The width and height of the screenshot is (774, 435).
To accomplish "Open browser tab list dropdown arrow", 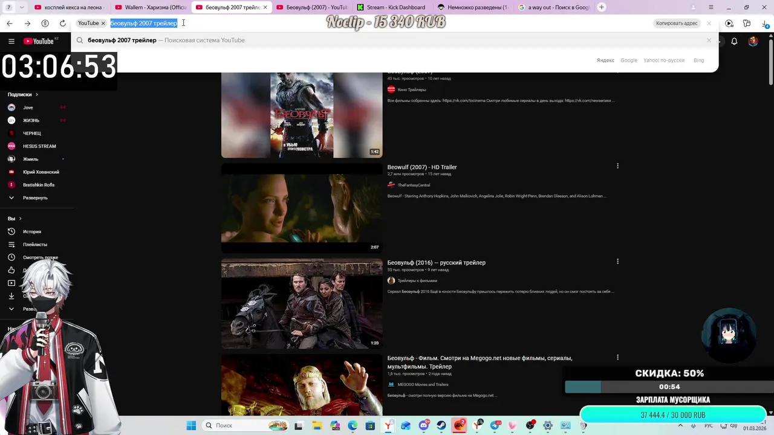I will (22, 7).
